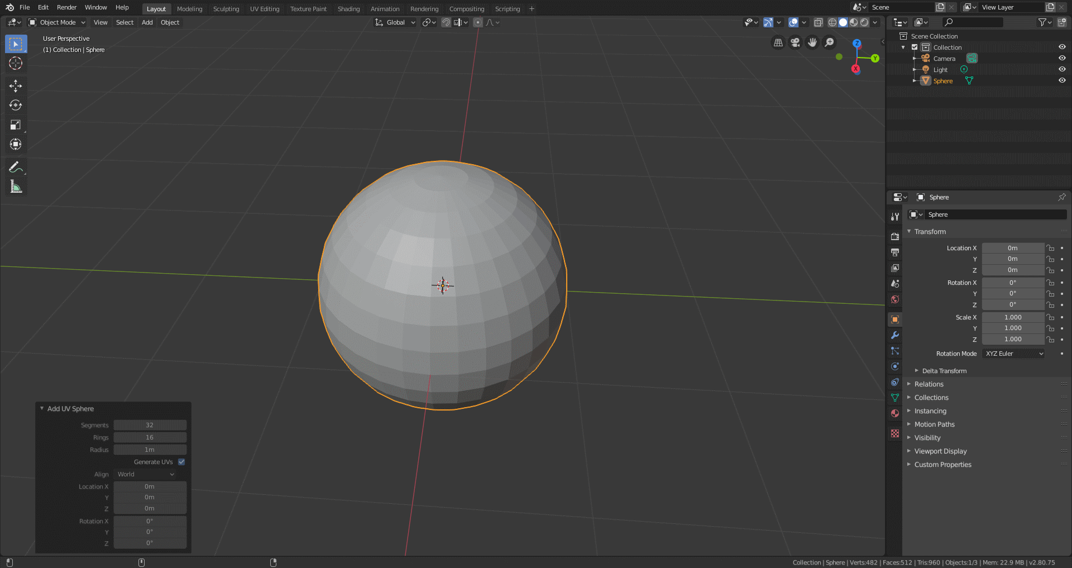Select the Annotate tool
Image resolution: width=1072 pixels, height=568 pixels.
(16, 166)
